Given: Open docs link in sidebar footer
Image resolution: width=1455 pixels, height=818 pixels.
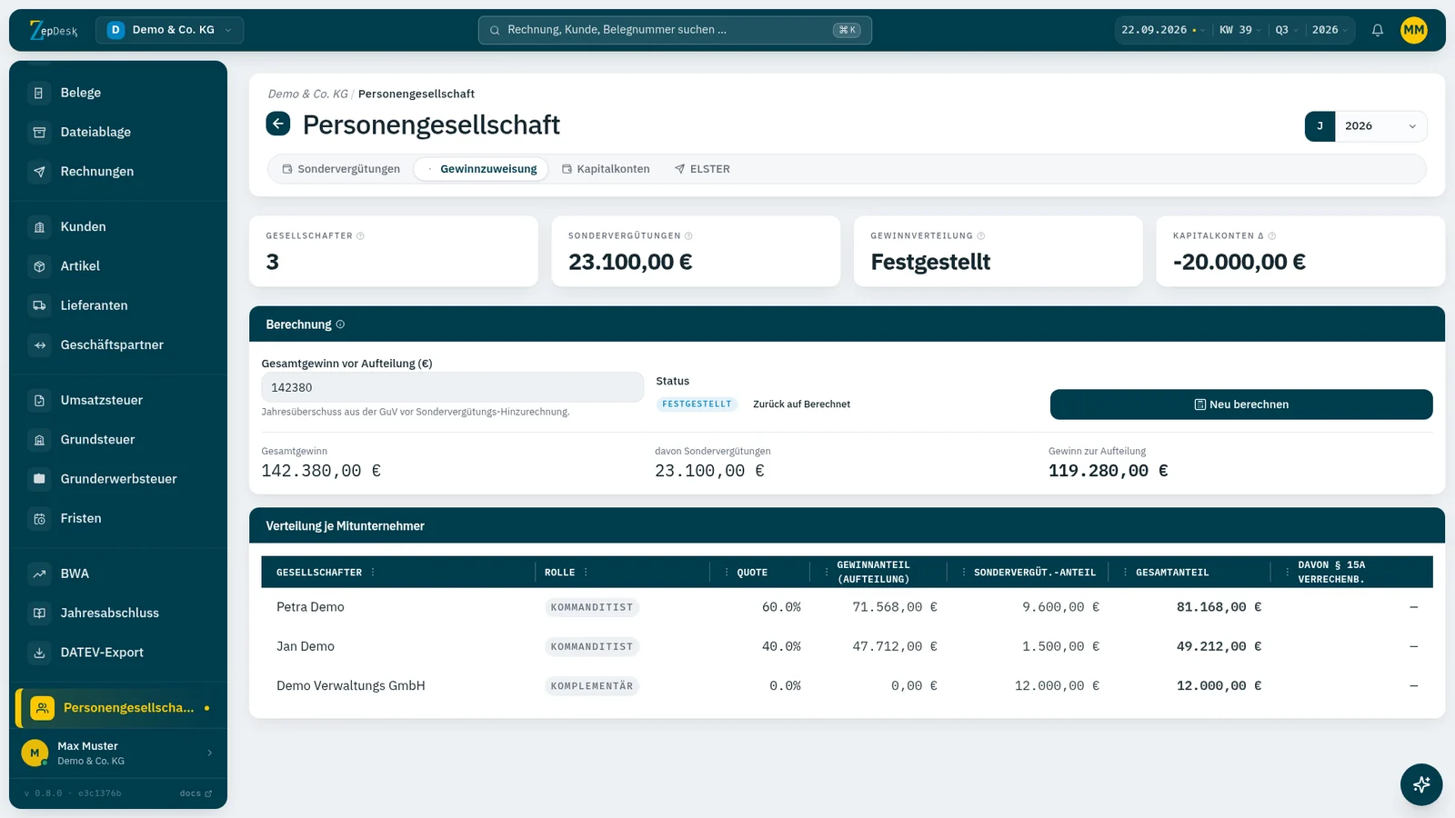Looking at the screenshot, I should (196, 793).
